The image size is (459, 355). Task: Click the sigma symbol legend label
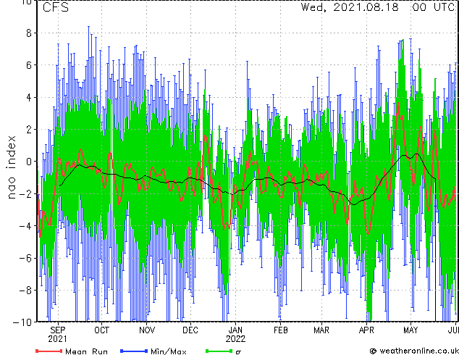pos(239,352)
